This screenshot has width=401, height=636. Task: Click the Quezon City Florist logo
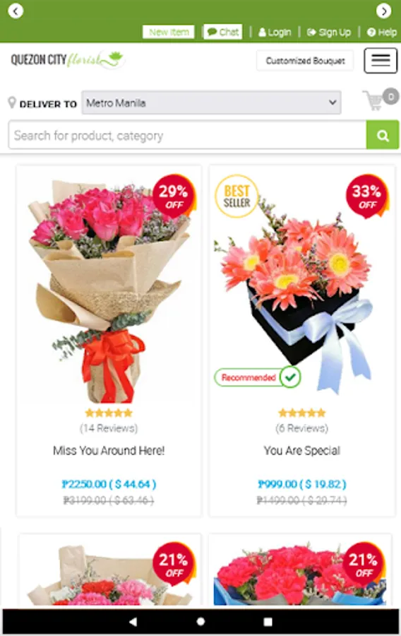point(68,60)
